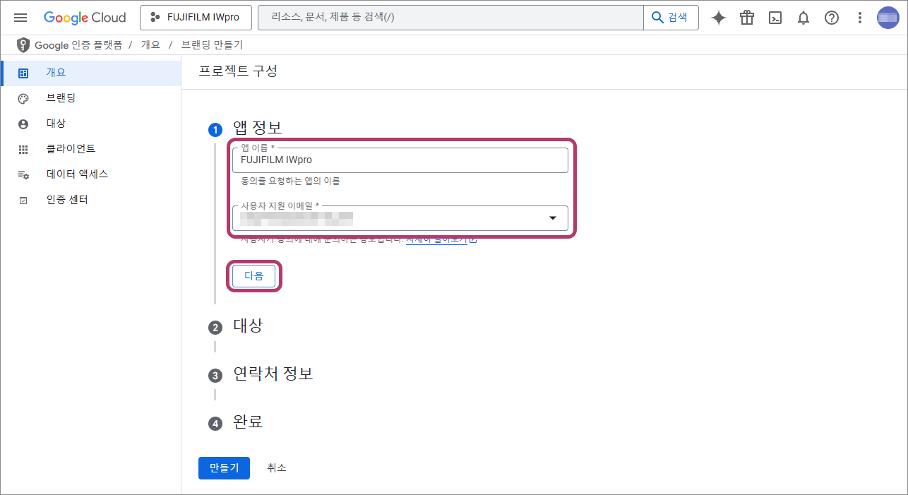This screenshot has height=495, width=908.
Task: Open the gift free trial icon
Action: click(x=747, y=18)
